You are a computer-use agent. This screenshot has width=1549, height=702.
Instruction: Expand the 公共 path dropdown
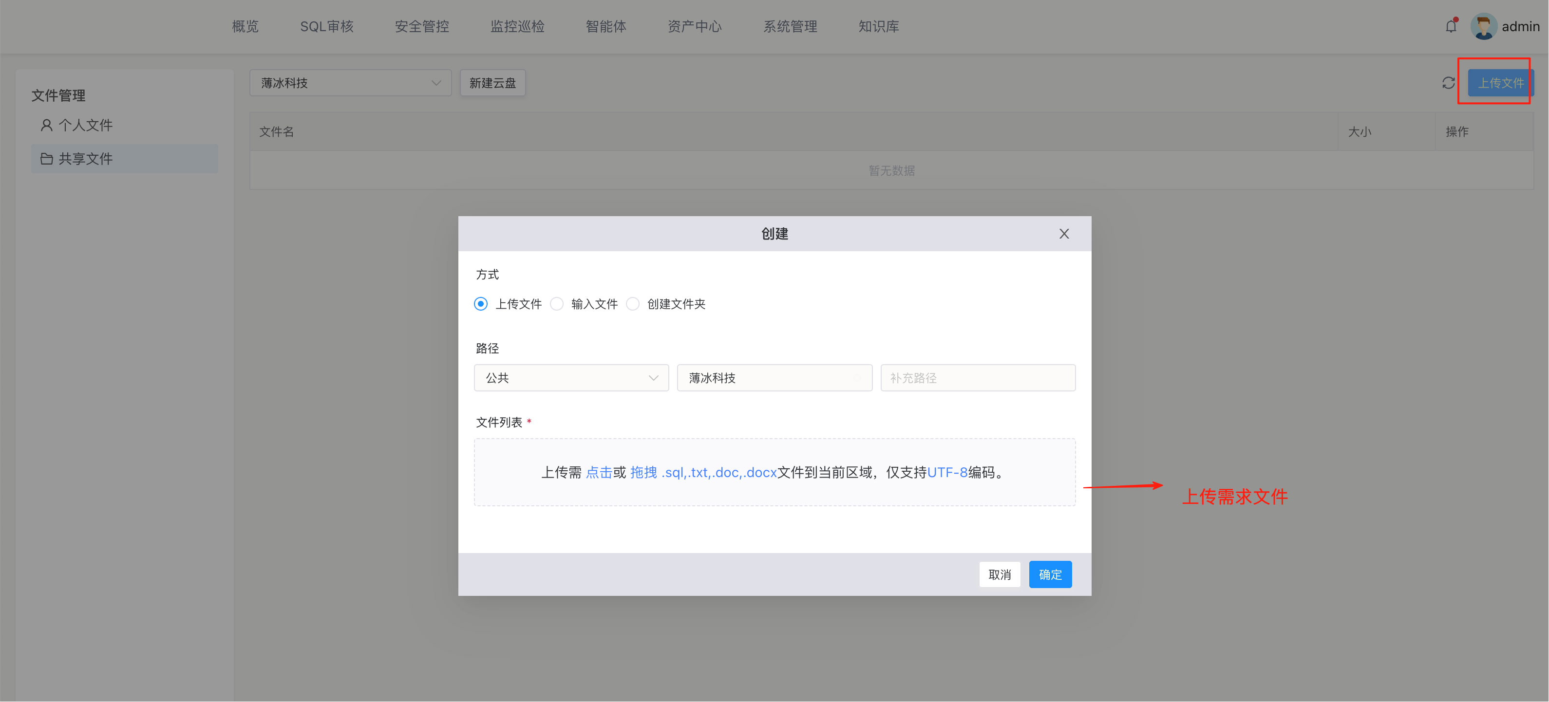click(x=571, y=378)
